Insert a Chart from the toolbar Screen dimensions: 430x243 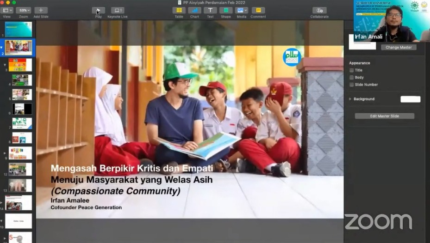[x=194, y=10]
